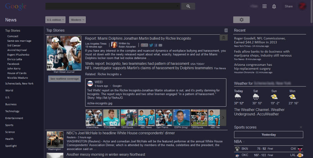Open the gear settings button
The image size is (313, 158).
tap(241, 20)
